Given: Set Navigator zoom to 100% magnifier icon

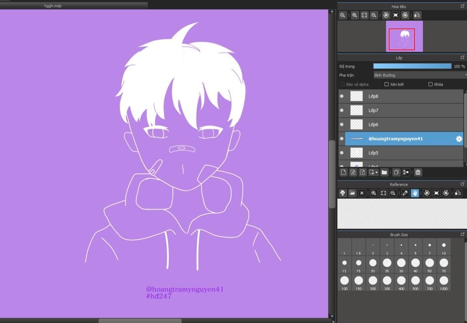Looking at the screenshot, I should coord(342,15).
